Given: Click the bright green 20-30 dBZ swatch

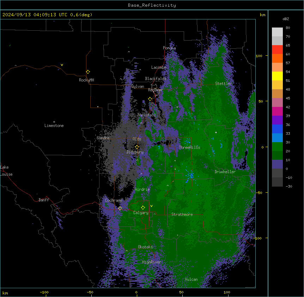Looking at the screenshot, I should point(277,147).
